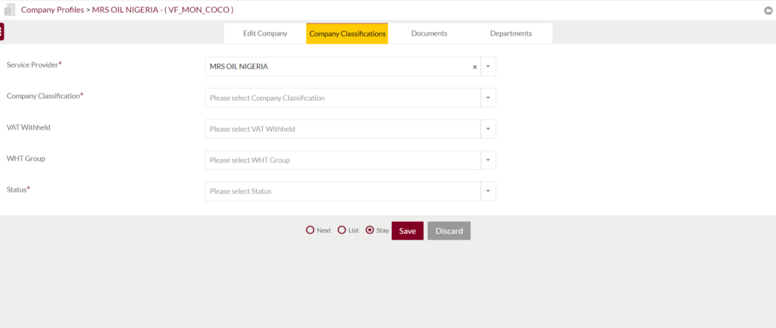
Task: Switch to the Edit Company tab
Action: [264, 33]
